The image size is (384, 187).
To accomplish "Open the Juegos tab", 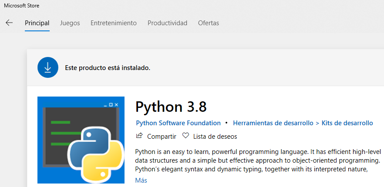I will pyautogui.click(x=70, y=23).
